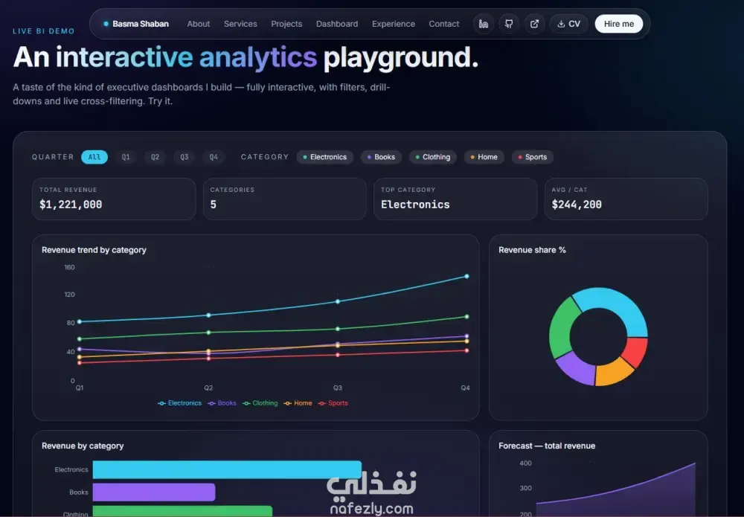744x517 pixels.
Task: Click the external link icon
Action: coord(534,24)
